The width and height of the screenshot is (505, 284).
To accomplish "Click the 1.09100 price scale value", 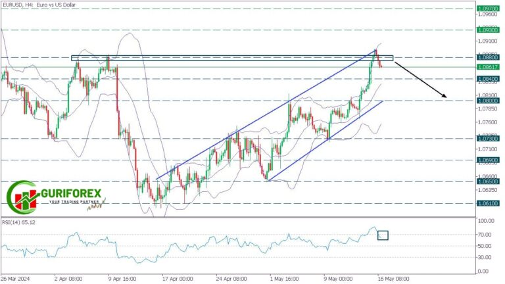I will click(x=488, y=41).
